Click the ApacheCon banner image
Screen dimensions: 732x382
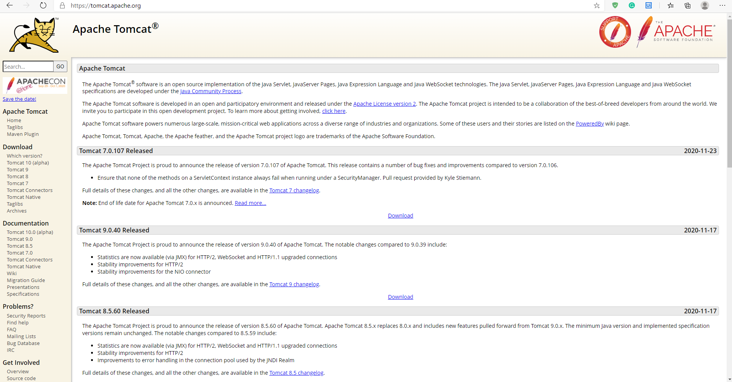35,85
